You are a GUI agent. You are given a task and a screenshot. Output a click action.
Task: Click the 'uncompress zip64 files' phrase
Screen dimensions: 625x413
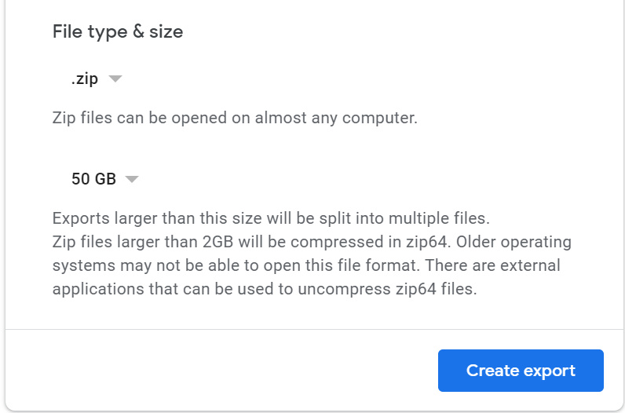(387, 289)
